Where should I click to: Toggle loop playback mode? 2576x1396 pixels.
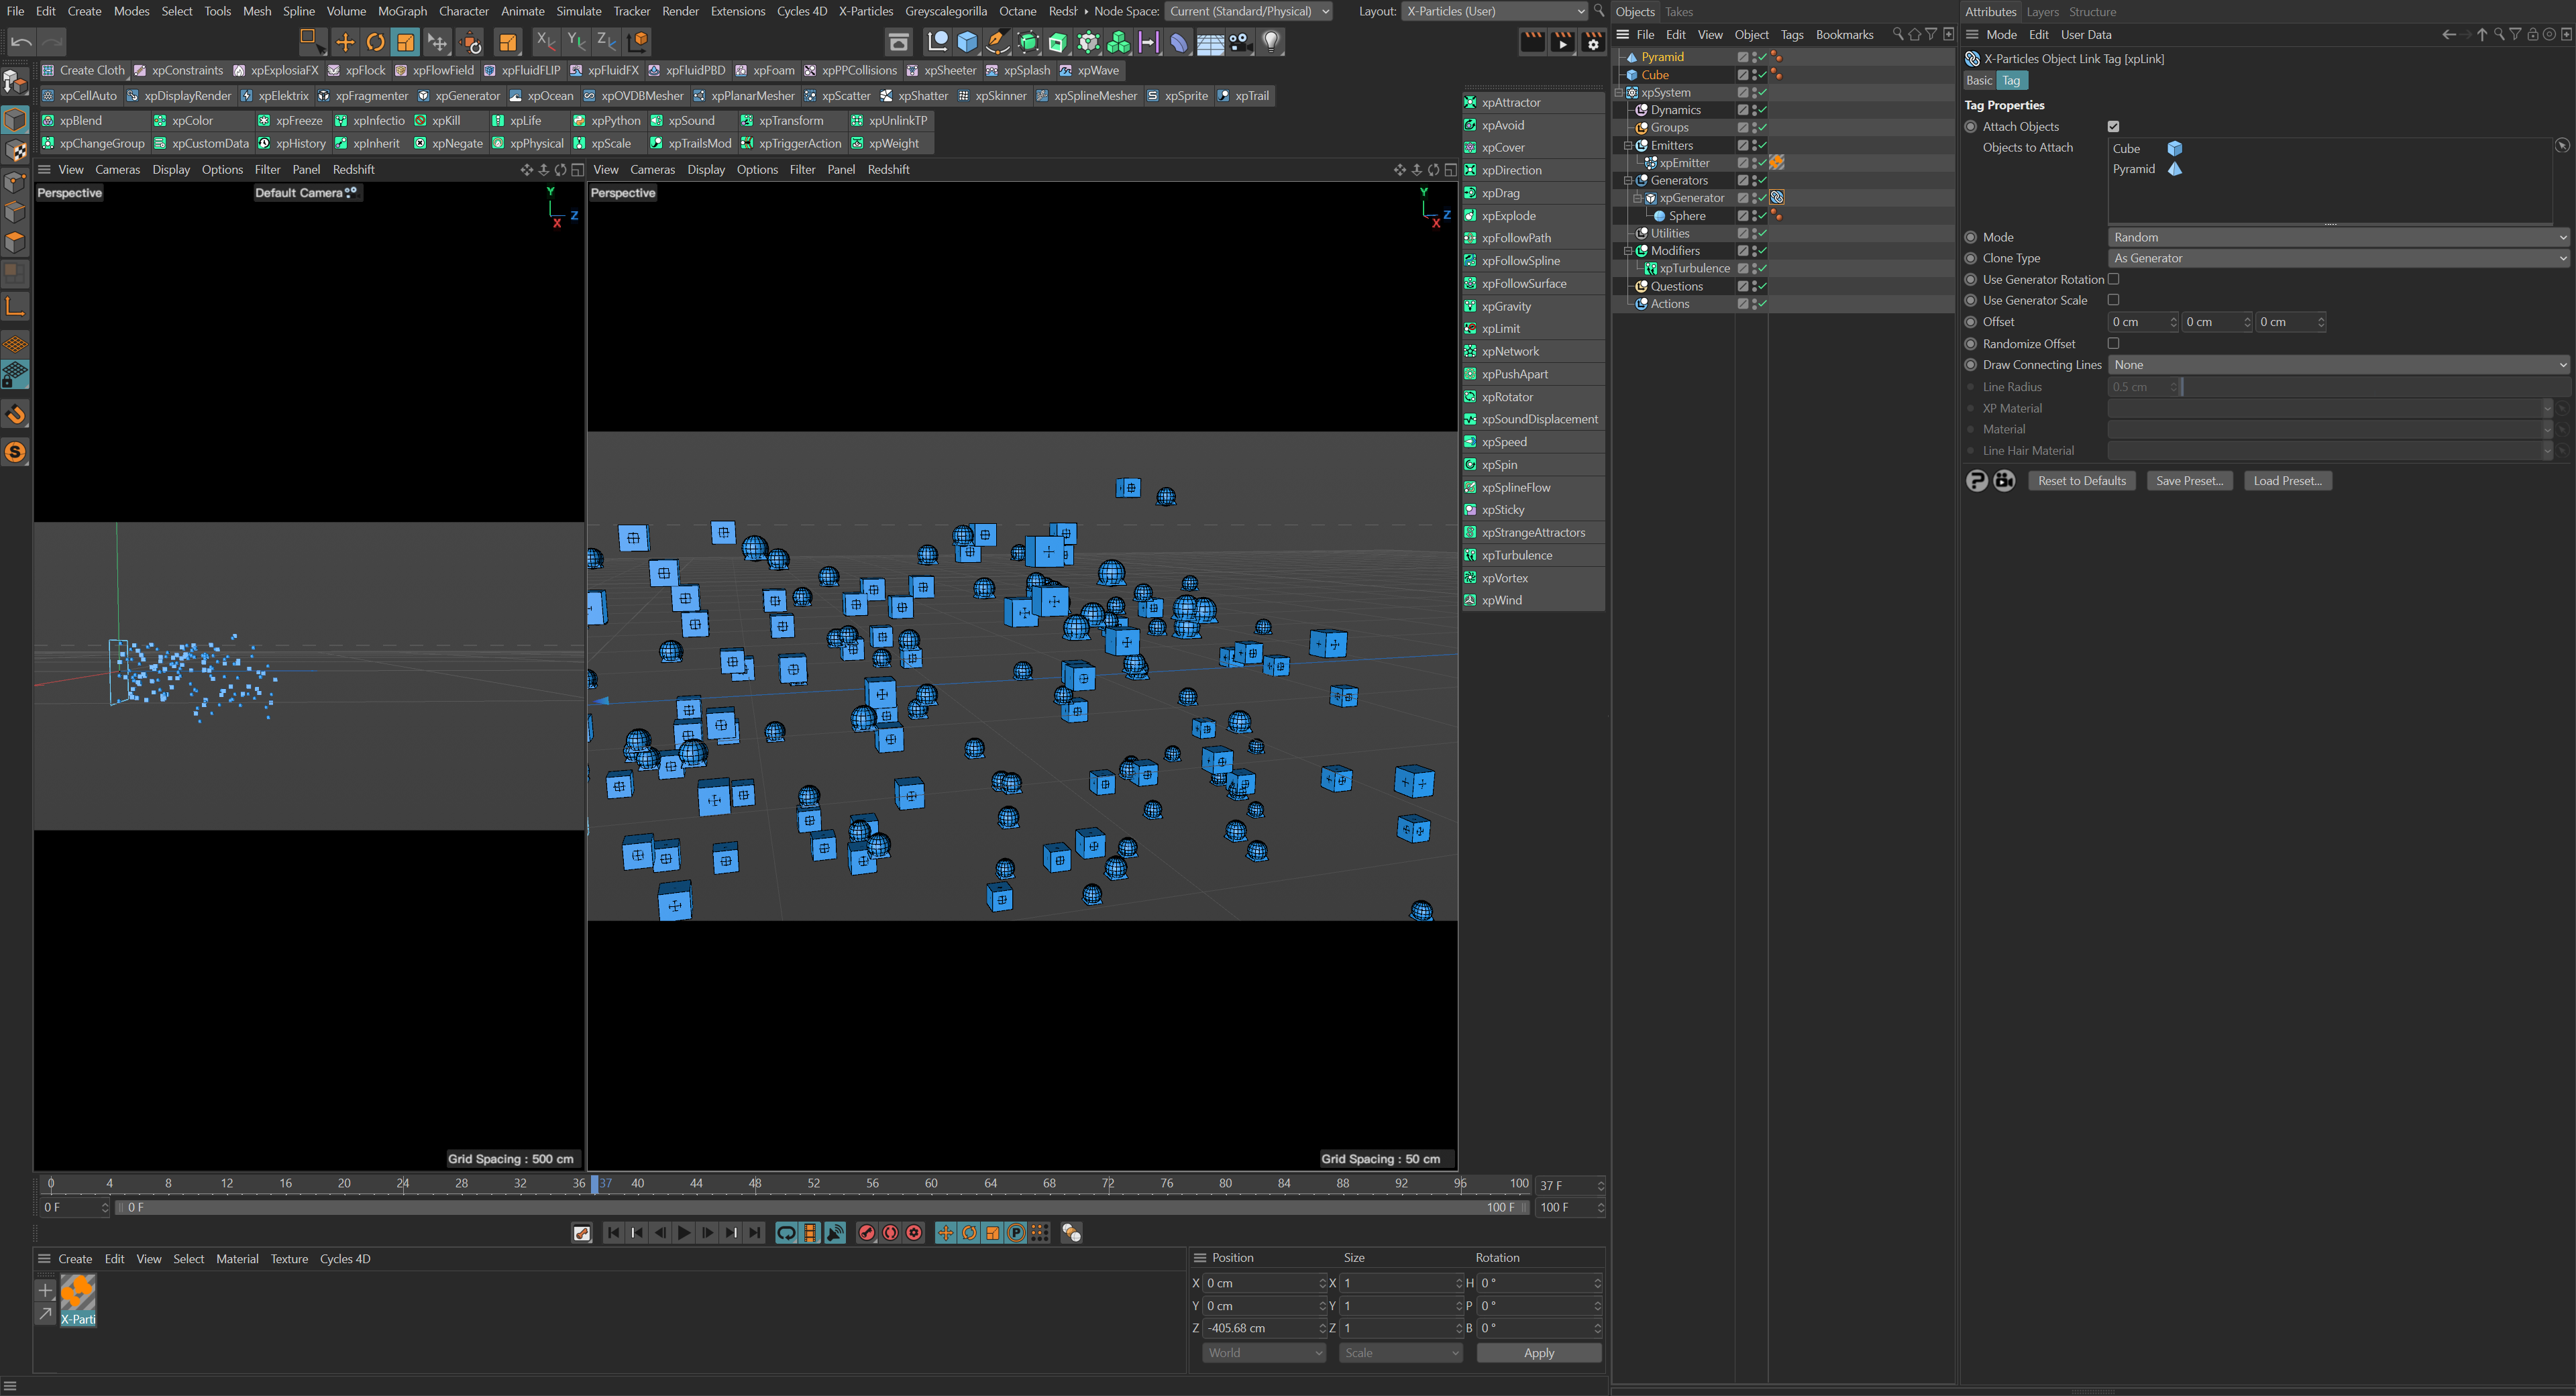(786, 1233)
